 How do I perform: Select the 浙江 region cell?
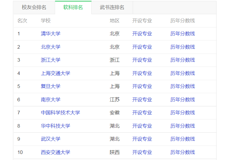tap(115, 60)
